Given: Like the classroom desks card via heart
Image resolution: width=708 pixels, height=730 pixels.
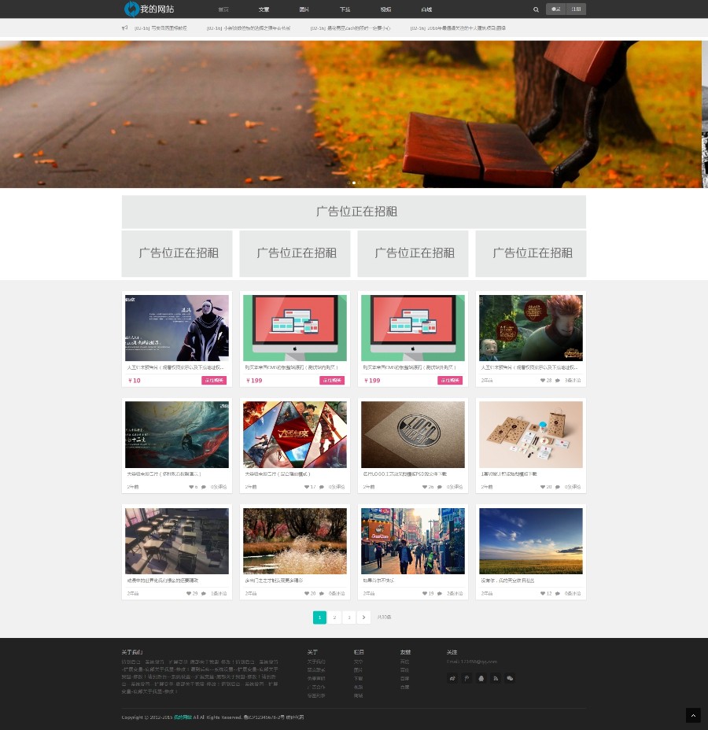Looking at the screenshot, I should [x=189, y=594].
